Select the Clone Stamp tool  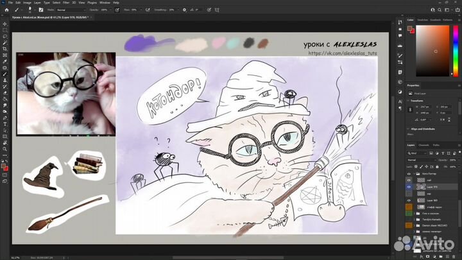coord(4,80)
